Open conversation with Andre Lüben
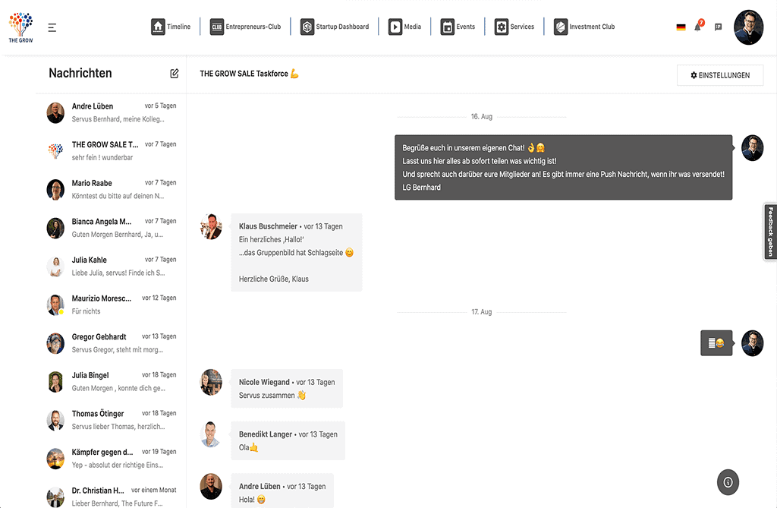 [x=112, y=112]
